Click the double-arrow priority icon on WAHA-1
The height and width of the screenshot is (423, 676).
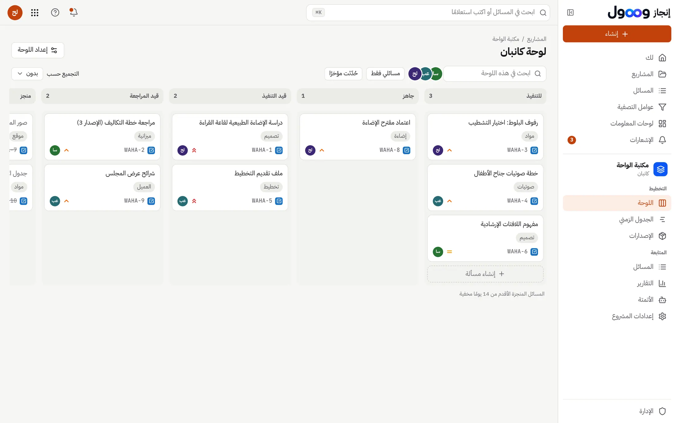pos(194,150)
